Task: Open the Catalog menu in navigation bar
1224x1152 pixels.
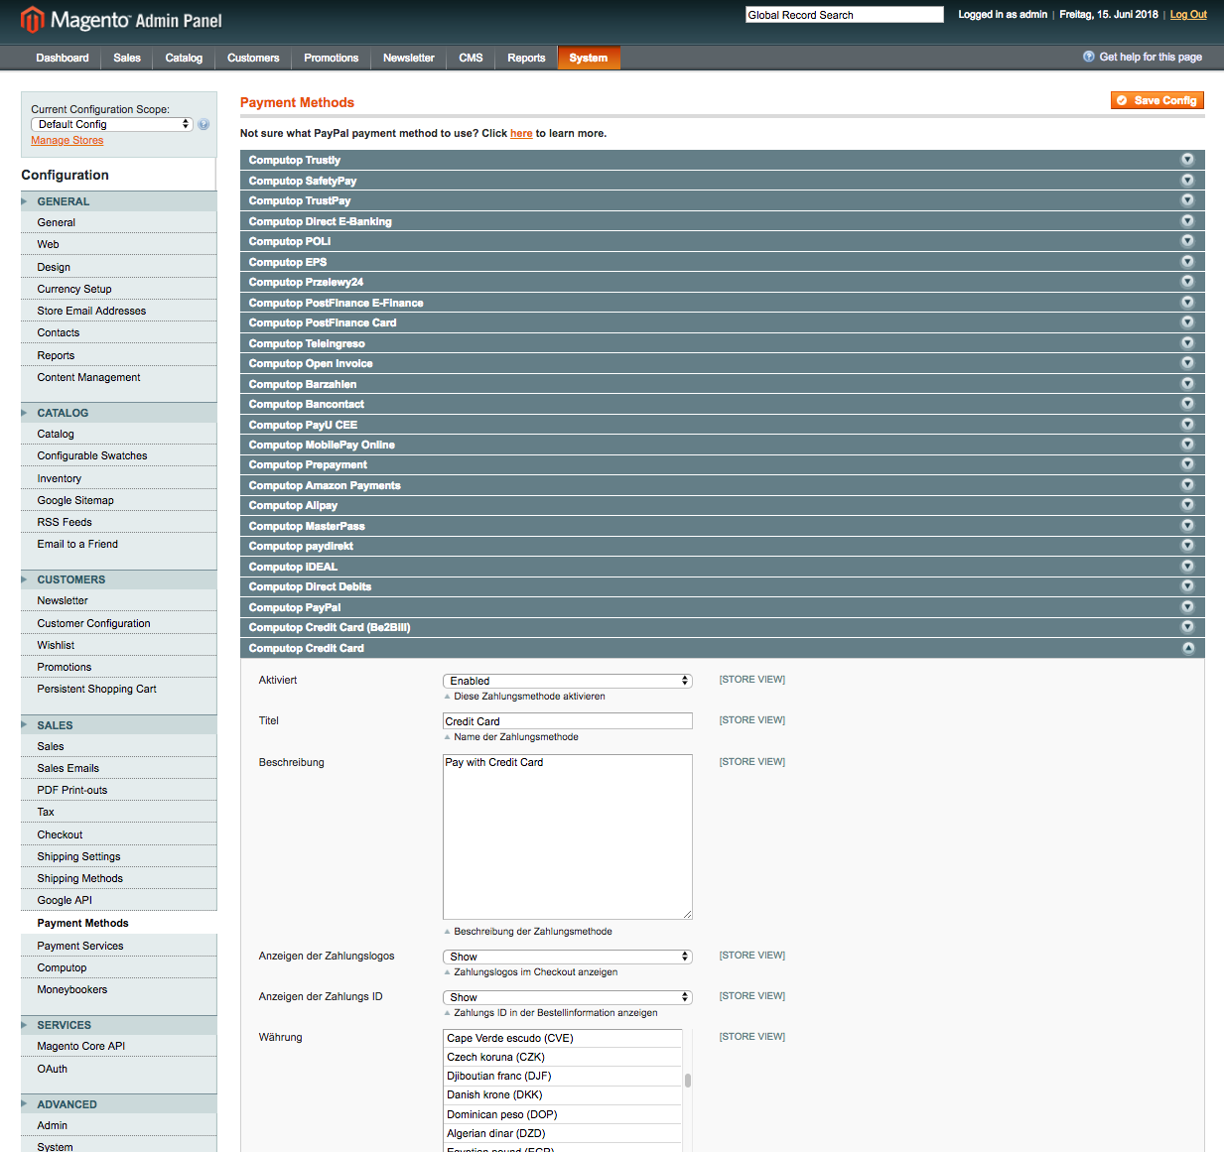Action: (184, 58)
